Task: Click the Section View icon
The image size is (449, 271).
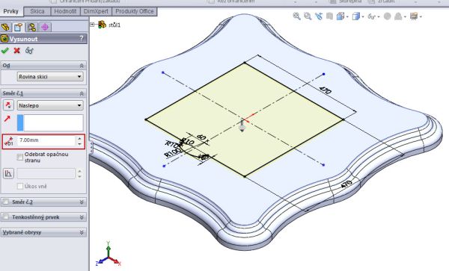Action: pyautogui.click(x=329, y=16)
